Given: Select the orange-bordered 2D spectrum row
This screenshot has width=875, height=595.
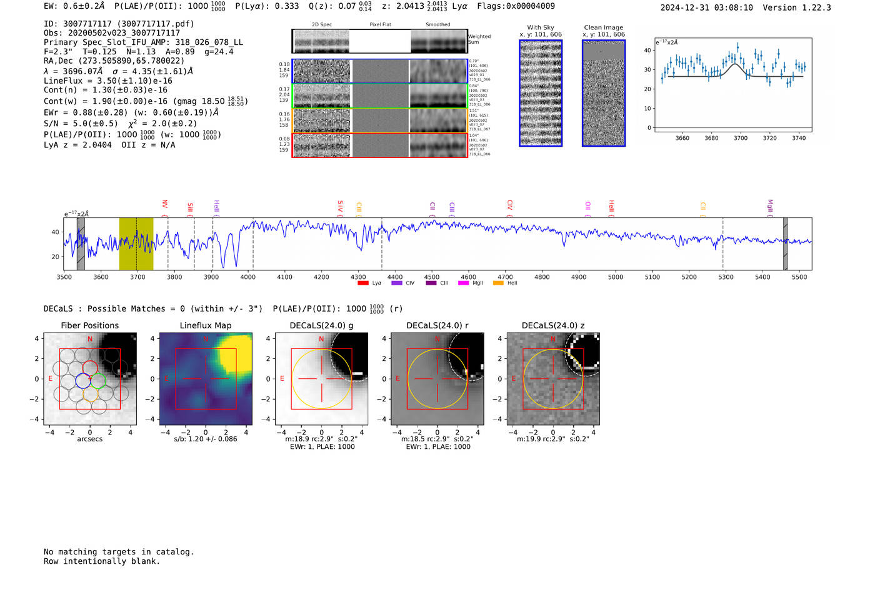Looking at the screenshot, I should click(379, 120).
